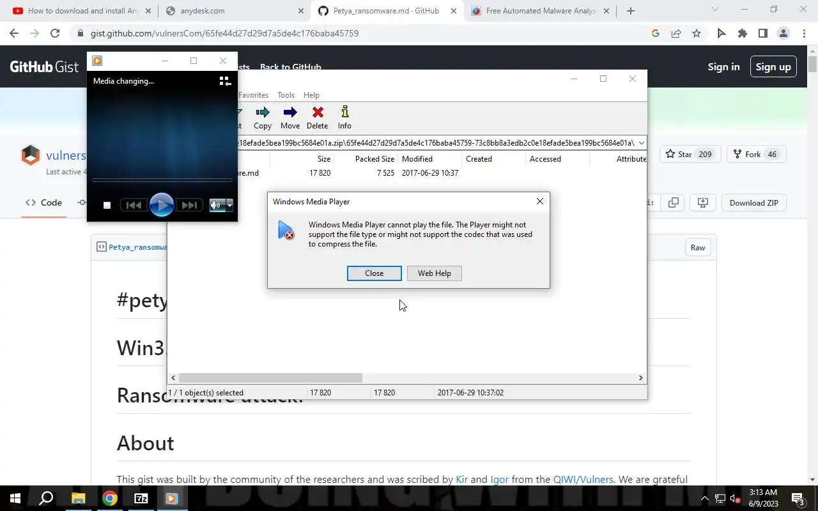View the gist file as Raw

(698, 248)
